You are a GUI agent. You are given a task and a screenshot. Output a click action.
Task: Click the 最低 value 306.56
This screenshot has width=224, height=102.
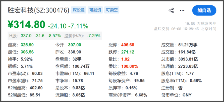(x=27, y=52)
